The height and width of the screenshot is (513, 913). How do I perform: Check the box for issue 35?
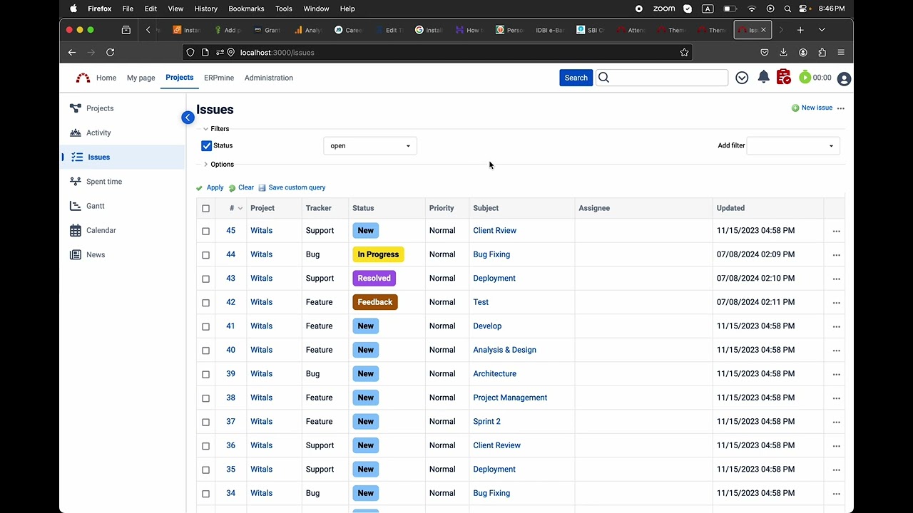(205, 470)
